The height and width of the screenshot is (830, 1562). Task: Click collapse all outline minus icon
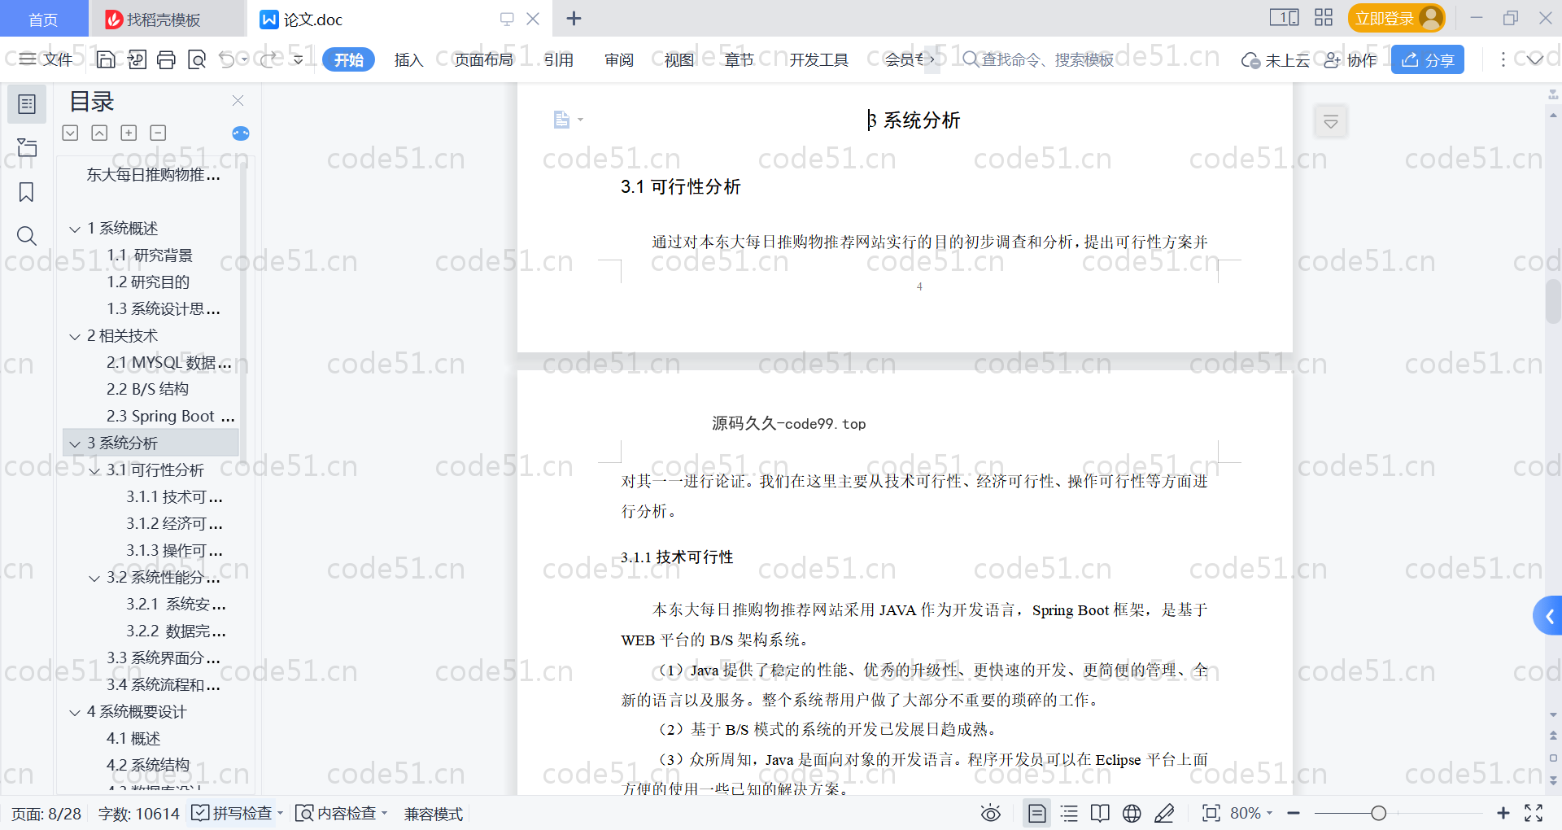pos(158,133)
